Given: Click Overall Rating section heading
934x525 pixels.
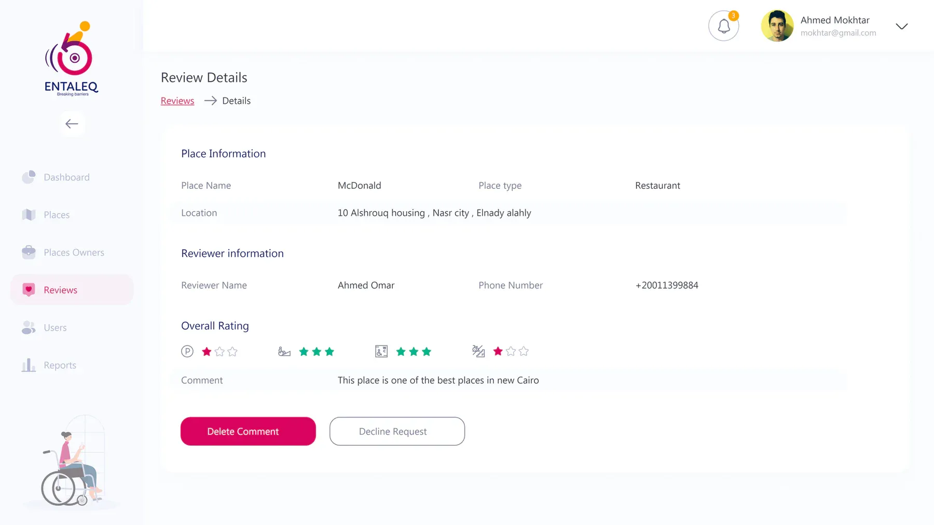Looking at the screenshot, I should point(215,326).
